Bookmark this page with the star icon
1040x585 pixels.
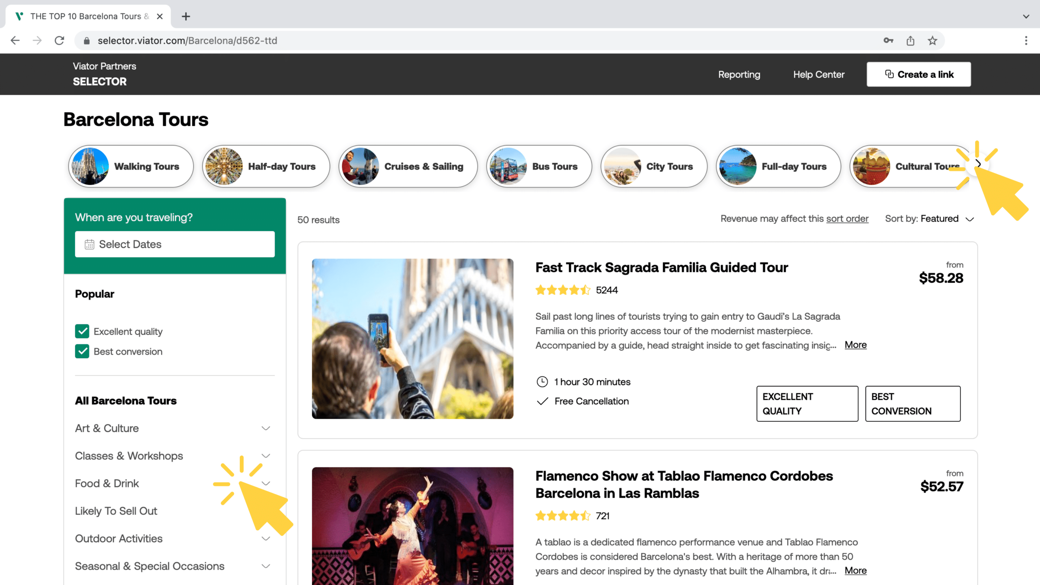click(932, 40)
